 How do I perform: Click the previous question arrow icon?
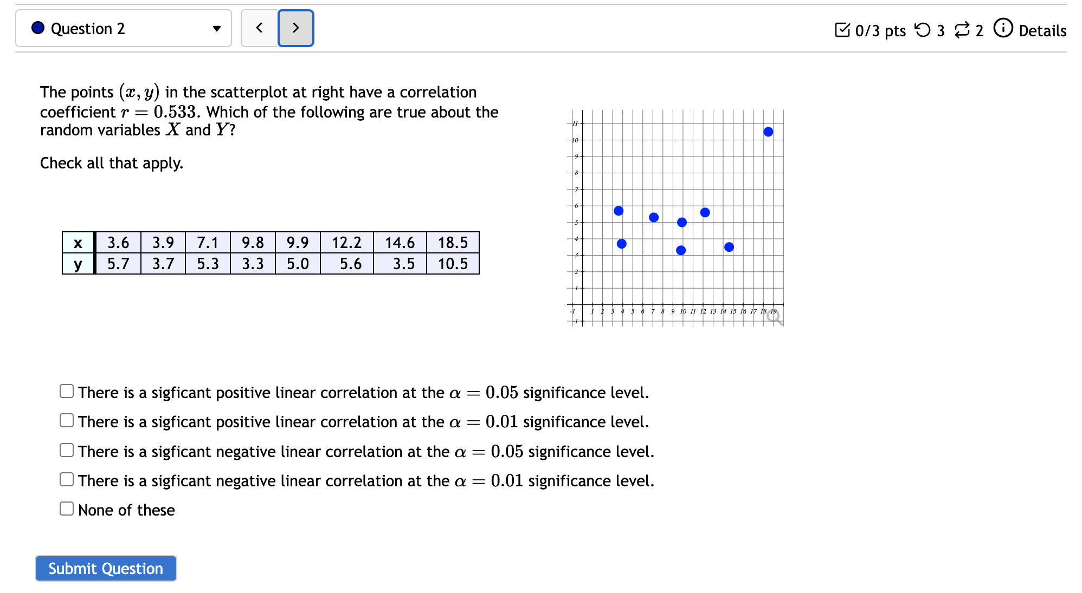pos(259,28)
